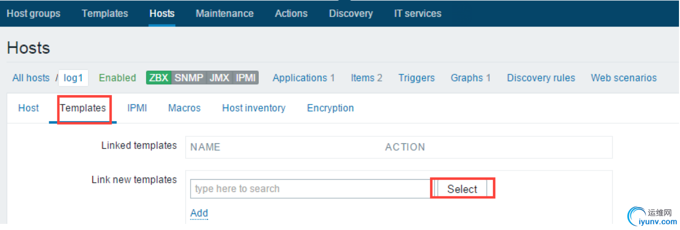Click the template search input field
Image resolution: width=680 pixels, height=230 pixels.
click(310, 189)
